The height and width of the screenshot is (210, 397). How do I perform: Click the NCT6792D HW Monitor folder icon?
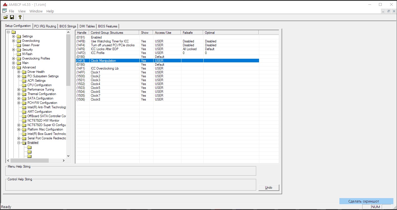(24, 121)
